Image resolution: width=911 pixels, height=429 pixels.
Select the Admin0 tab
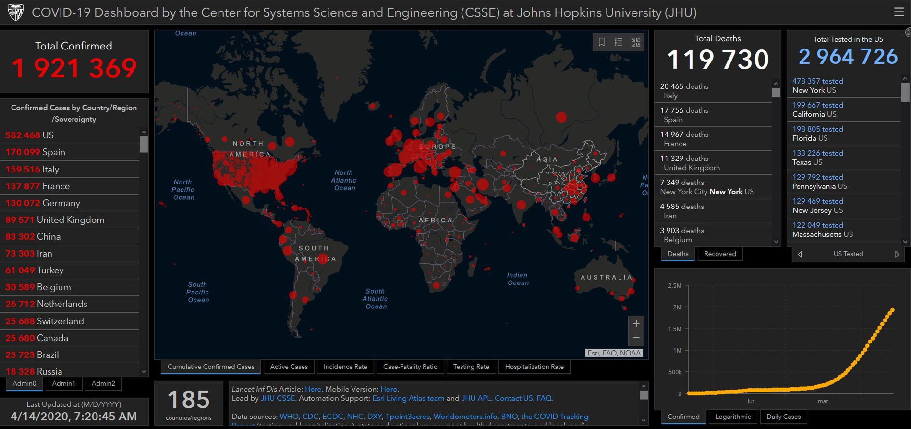click(x=24, y=383)
